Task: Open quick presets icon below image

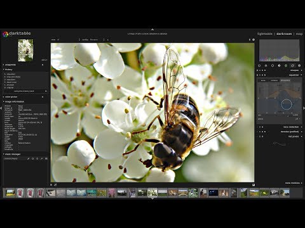Action: (x=51, y=185)
